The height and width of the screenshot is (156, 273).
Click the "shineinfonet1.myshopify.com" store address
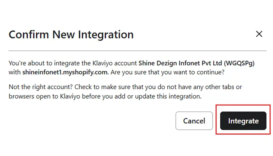pyautogui.click(x=64, y=72)
